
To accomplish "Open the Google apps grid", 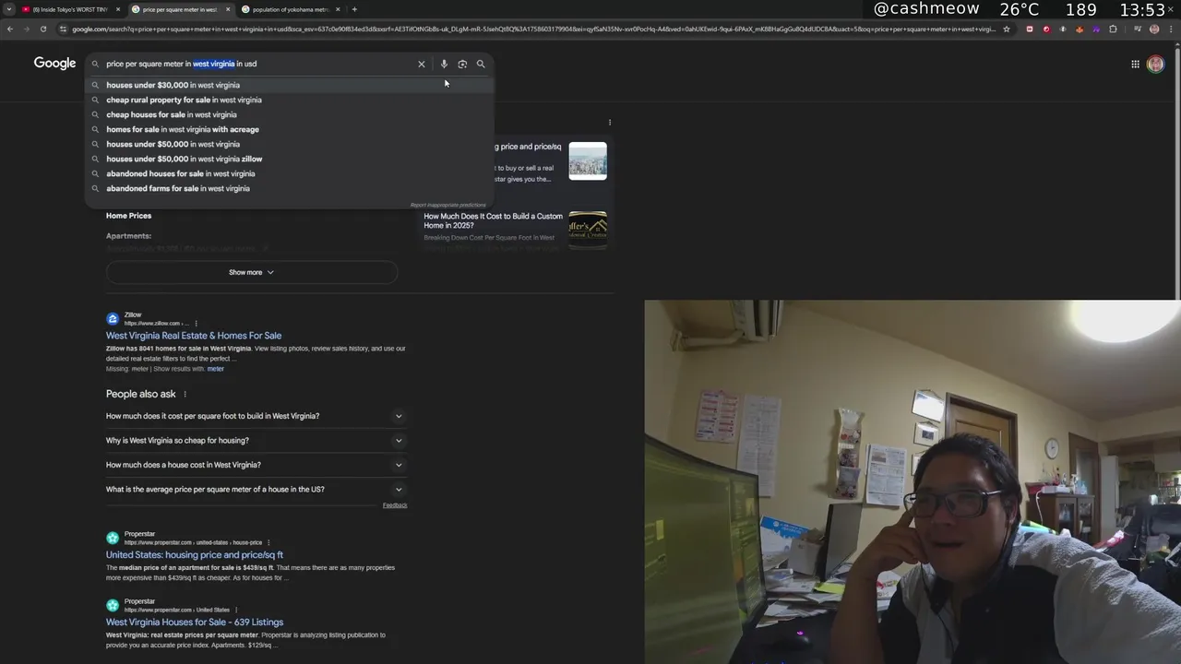I will point(1135,64).
